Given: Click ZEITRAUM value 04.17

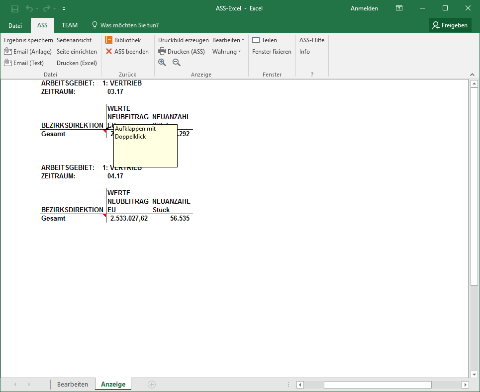Looking at the screenshot, I should (115, 176).
